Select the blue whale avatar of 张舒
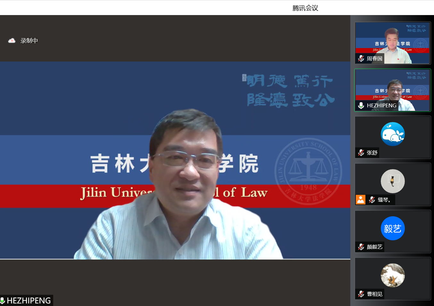The width and height of the screenshot is (434, 306). coord(393,134)
